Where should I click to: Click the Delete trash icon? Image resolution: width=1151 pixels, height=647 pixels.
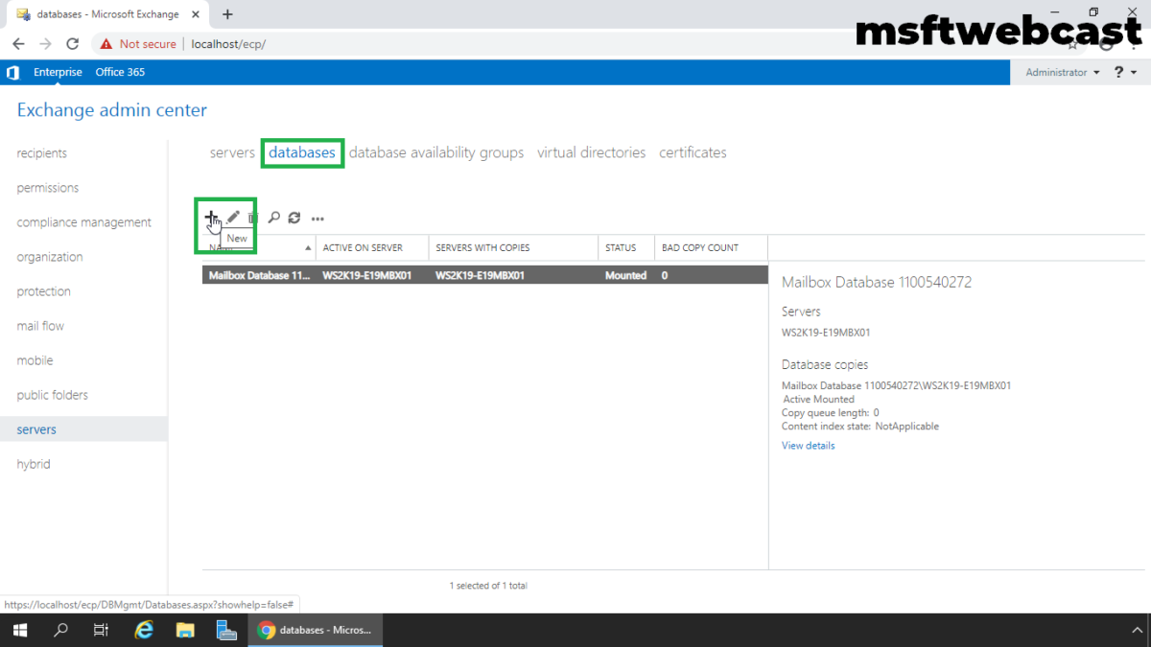[253, 217]
